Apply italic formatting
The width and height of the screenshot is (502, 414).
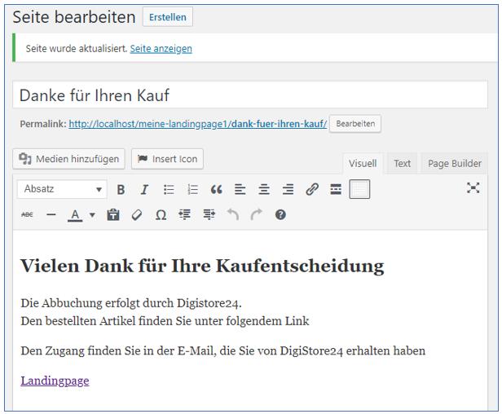point(144,189)
